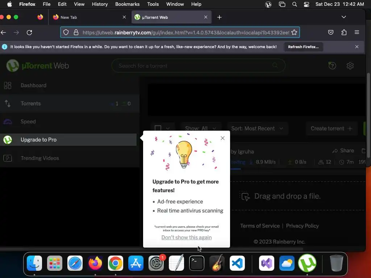Viewport: 371px width, 278px height.
Task: Open µTorrent settings gear
Action: [350, 66]
